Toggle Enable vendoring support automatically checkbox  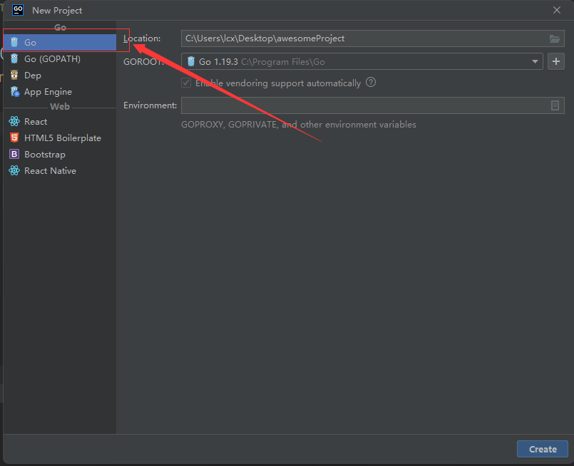pos(186,83)
